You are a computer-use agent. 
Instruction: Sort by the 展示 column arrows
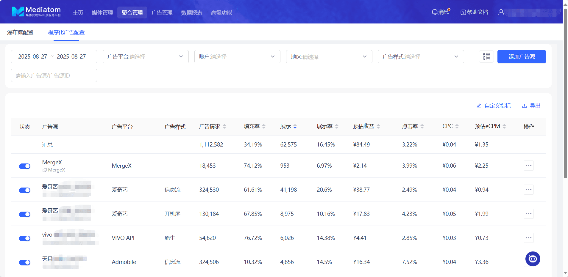tap(295, 127)
